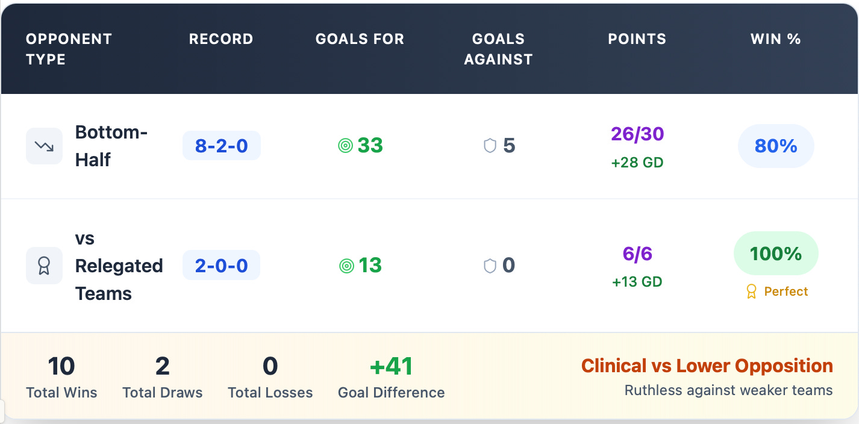Image resolution: width=859 pixels, height=424 pixels.
Task: Click the 26/30 points value
Action: click(637, 134)
